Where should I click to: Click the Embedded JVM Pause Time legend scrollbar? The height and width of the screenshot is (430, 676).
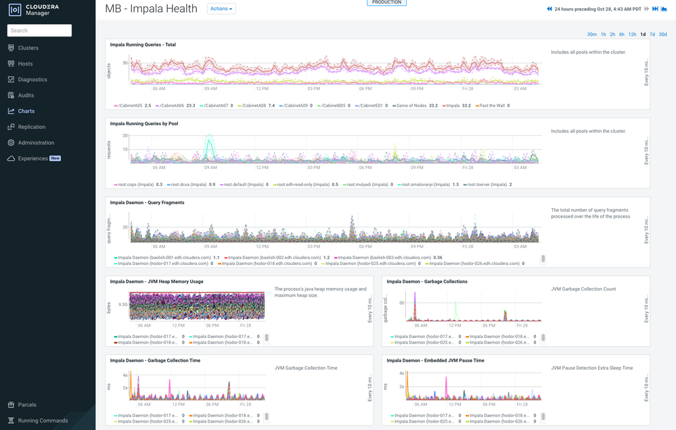[x=543, y=416]
